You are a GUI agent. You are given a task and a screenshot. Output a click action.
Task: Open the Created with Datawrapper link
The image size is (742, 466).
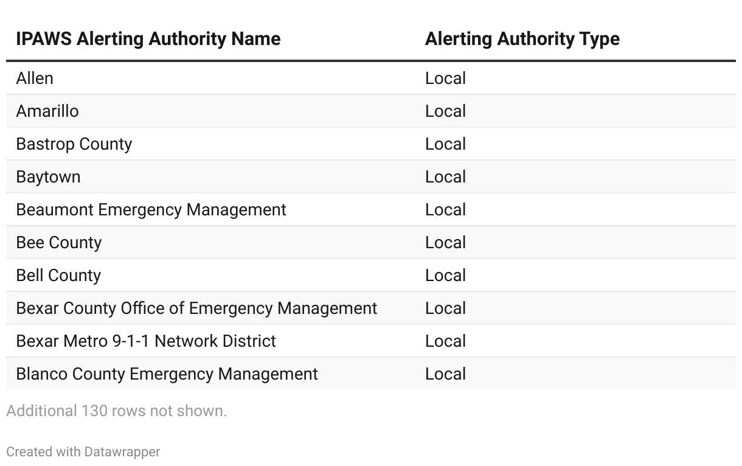pos(83,452)
